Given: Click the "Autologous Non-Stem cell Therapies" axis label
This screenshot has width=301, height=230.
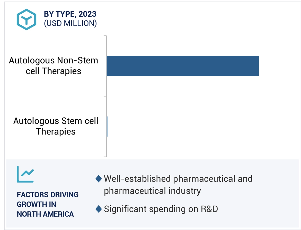Looking at the screenshot, I should pos(54,66).
